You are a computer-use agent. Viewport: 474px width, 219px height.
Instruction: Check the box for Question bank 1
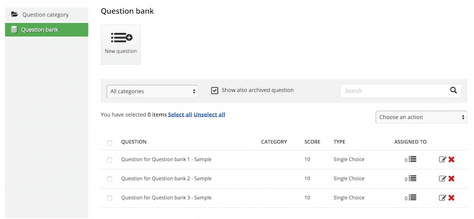(110, 160)
